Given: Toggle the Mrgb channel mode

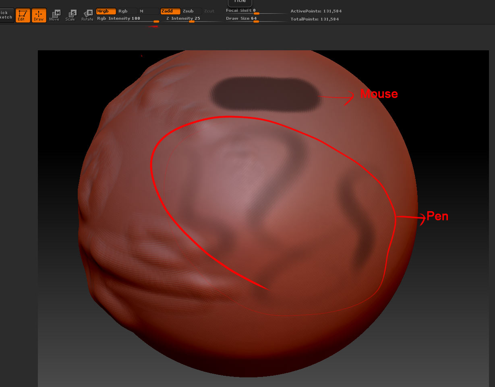Looking at the screenshot, I should [106, 11].
